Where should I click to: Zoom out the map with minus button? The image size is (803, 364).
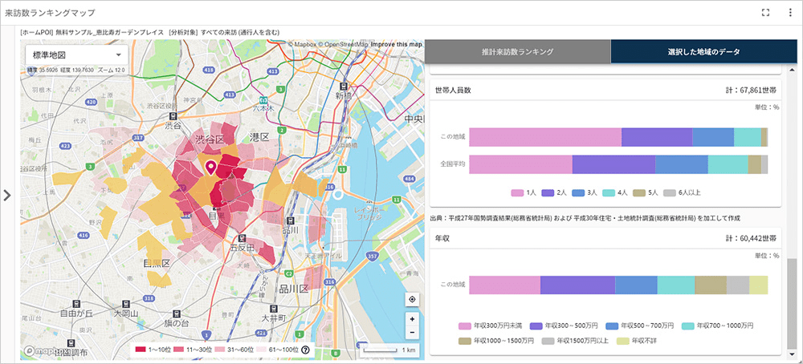click(412, 332)
